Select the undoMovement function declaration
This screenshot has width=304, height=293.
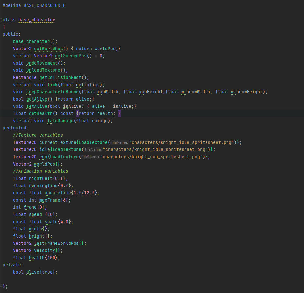coord(42,63)
